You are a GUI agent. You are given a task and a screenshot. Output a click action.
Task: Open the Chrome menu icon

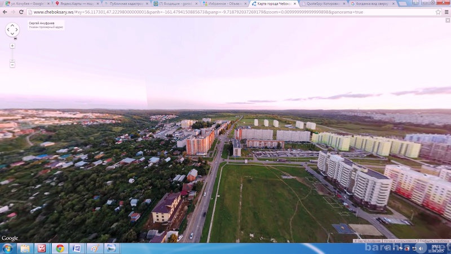point(446,12)
